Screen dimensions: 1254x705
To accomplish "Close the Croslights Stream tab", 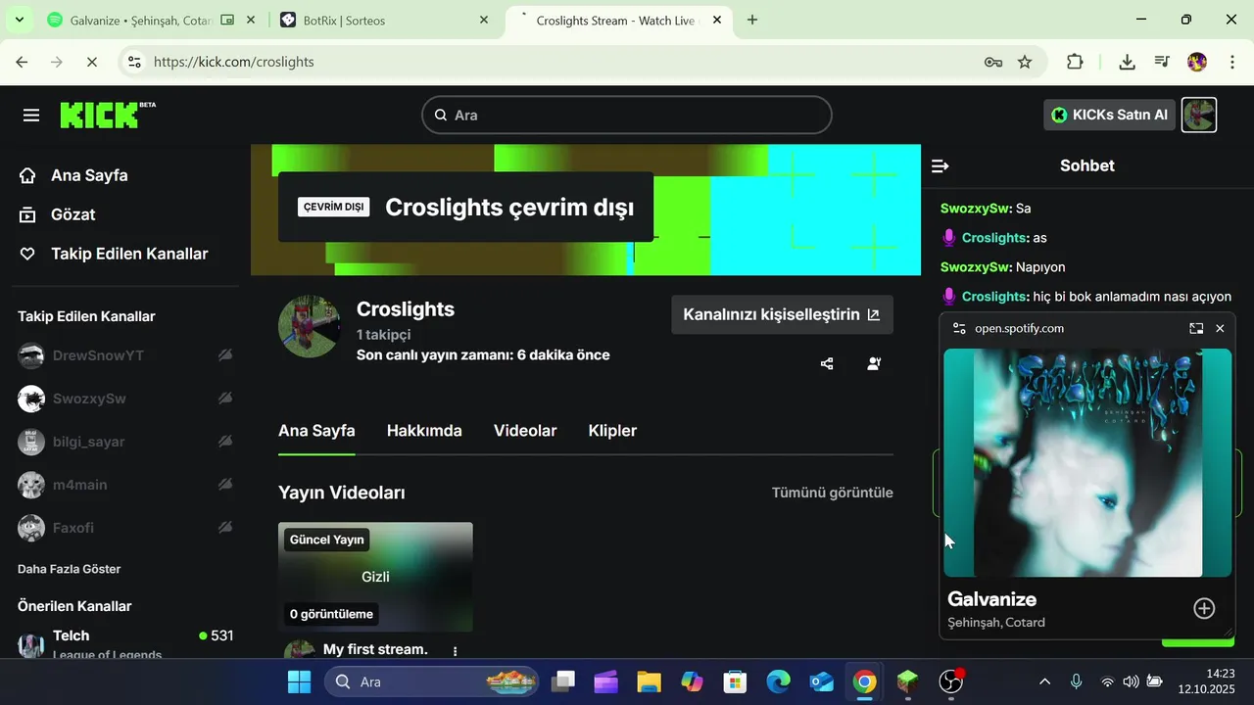I will (716, 20).
